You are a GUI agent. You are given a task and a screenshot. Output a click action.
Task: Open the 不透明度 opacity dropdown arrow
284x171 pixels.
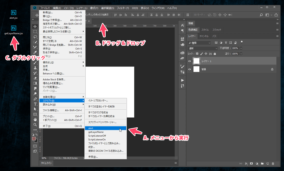coord(241,48)
